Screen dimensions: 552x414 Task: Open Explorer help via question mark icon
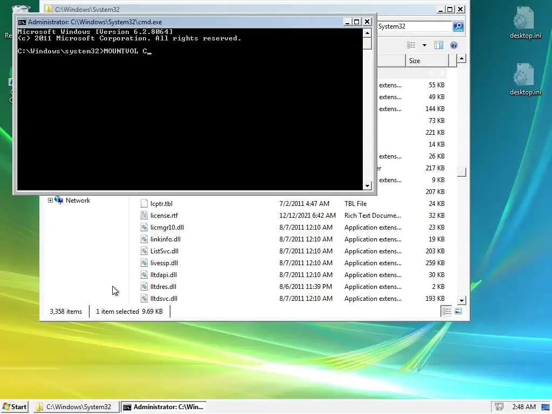(454, 45)
